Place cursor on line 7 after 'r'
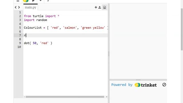The height and width of the screenshot is (103, 183). click(x=26, y=35)
